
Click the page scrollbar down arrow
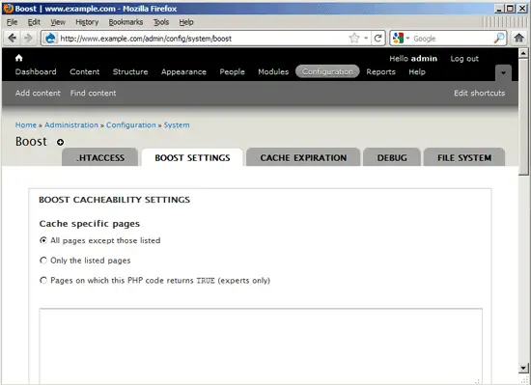[523, 368]
